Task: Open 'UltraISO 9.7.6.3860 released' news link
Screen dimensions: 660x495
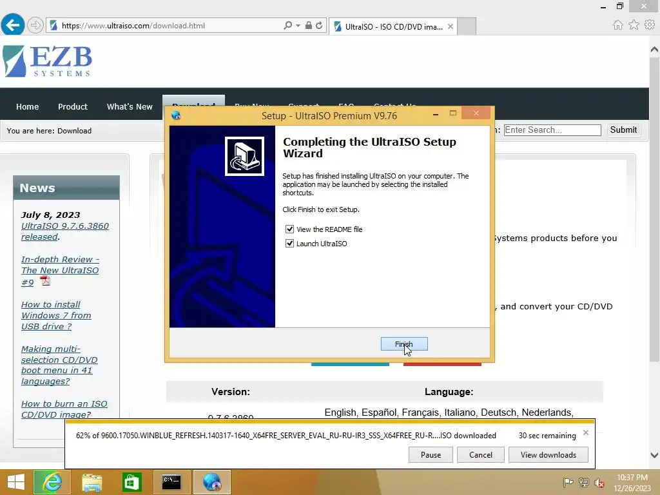Action: click(x=65, y=231)
